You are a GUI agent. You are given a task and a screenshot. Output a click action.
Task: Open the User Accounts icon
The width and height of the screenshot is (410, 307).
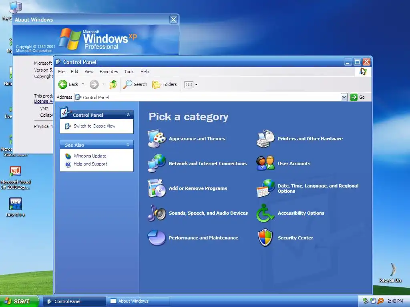tap(265, 163)
